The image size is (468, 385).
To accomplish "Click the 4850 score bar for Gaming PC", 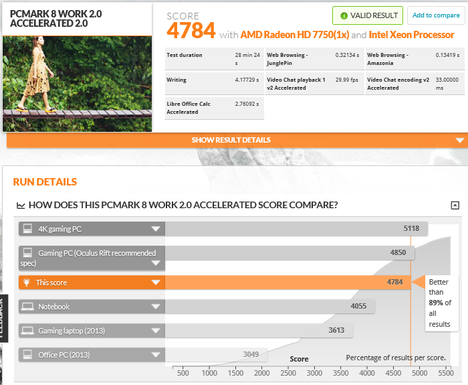I will coord(289,253).
